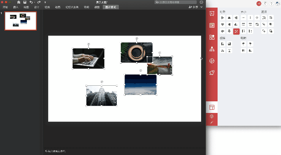Click left icon in 大小 second row
281x155 pixels.
(x=243, y=24)
